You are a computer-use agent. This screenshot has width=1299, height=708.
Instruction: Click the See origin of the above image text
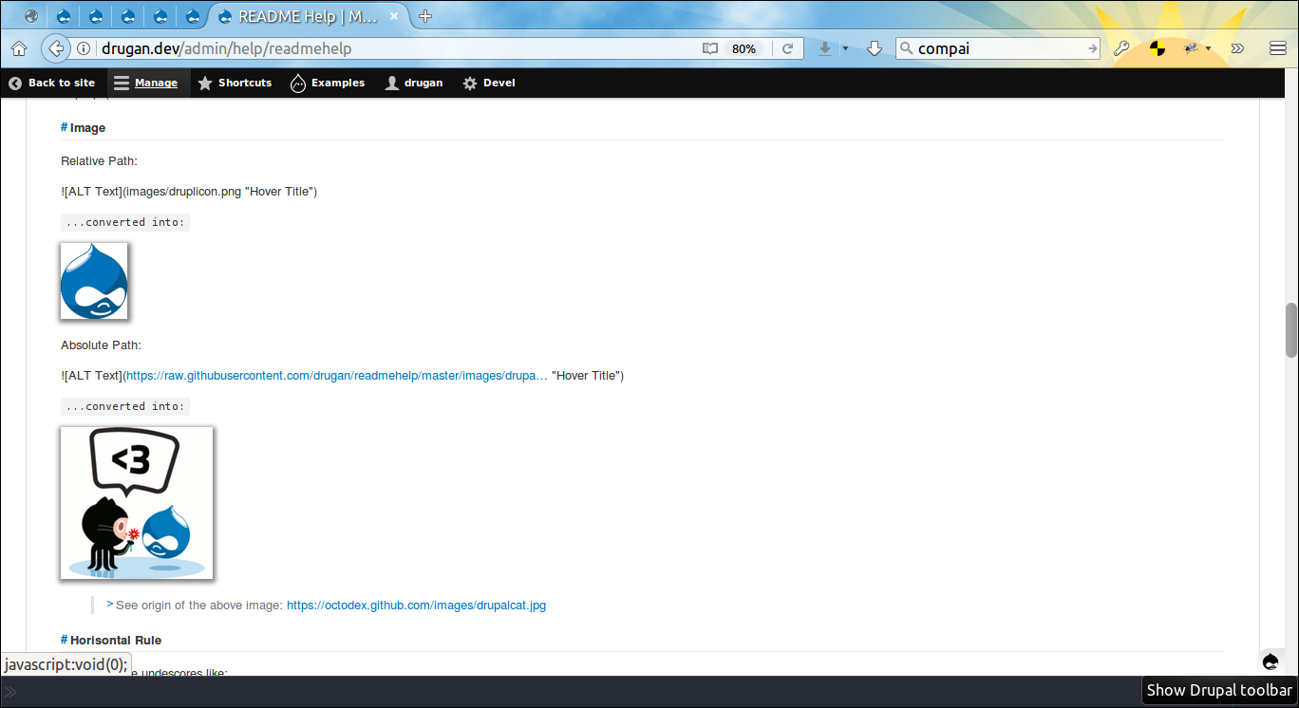click(x=199, y=605)
